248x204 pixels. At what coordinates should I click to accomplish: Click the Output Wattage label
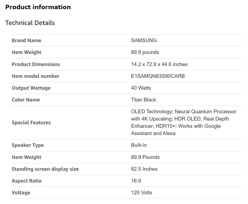[31, 88]
